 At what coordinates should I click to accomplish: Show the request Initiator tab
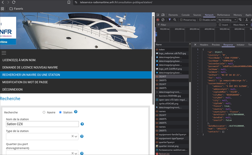coord(241,45)
